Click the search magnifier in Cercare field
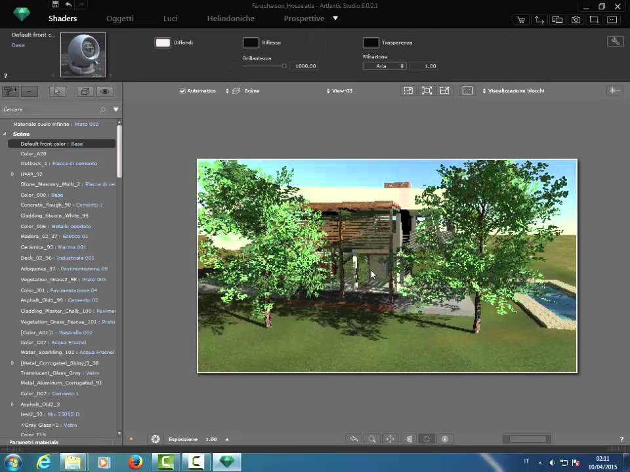Viewport: 630px width, 472px height. (103, 109)
